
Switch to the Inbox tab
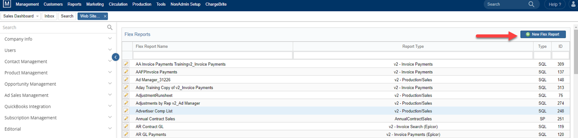click(x=49, y=16)
